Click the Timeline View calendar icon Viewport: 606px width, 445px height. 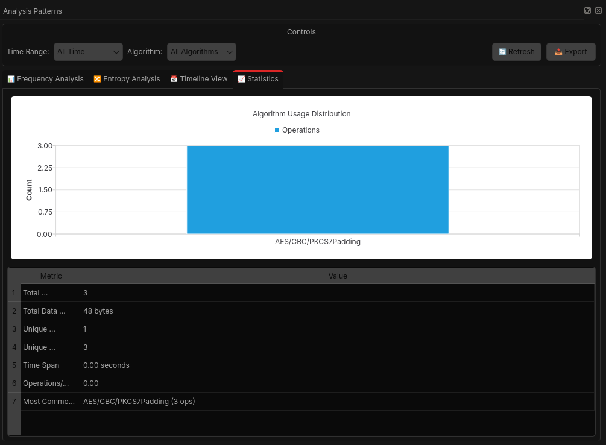tap(174, 79)
